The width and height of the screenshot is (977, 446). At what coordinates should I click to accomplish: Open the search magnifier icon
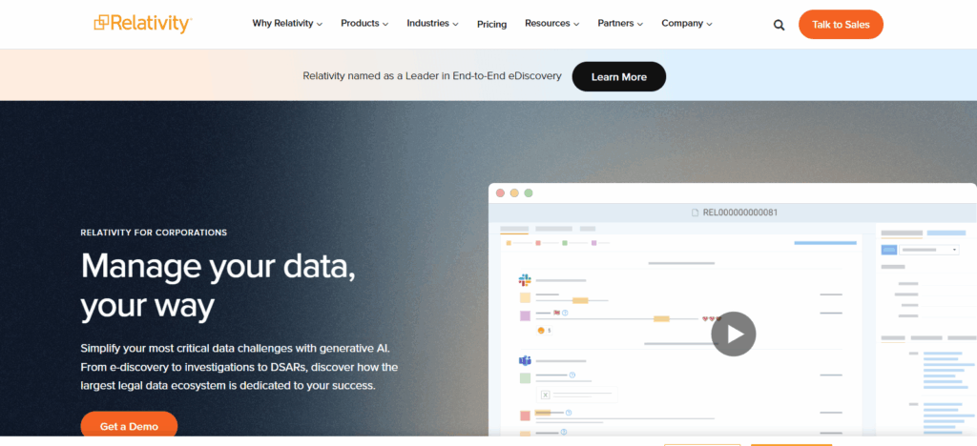[779, 25]
